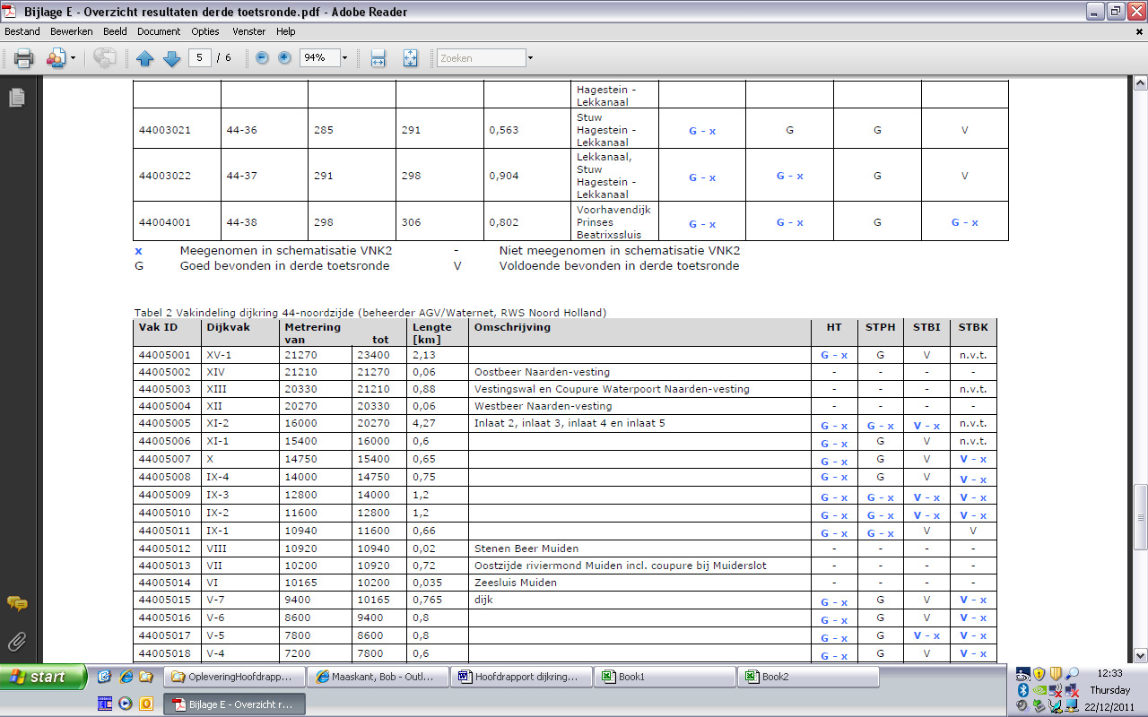Print the document with the printer icon

click(23, 58)
